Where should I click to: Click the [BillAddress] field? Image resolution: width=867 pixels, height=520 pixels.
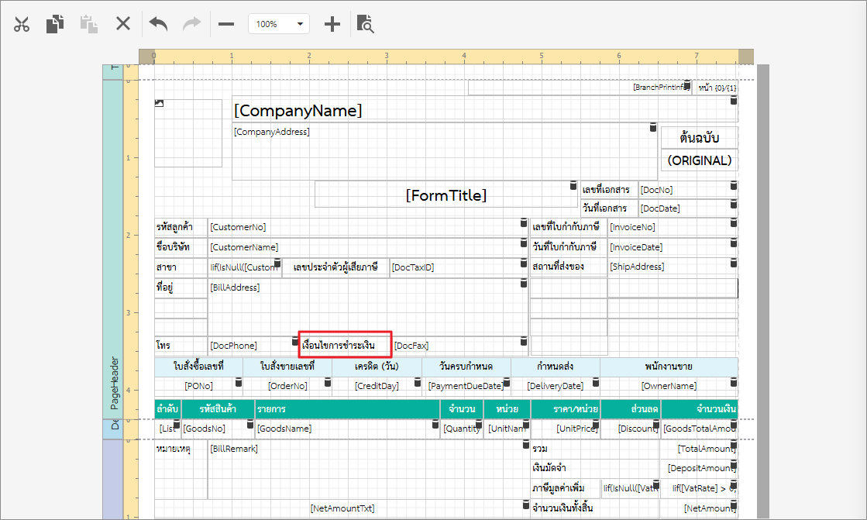tap(364, 306)
